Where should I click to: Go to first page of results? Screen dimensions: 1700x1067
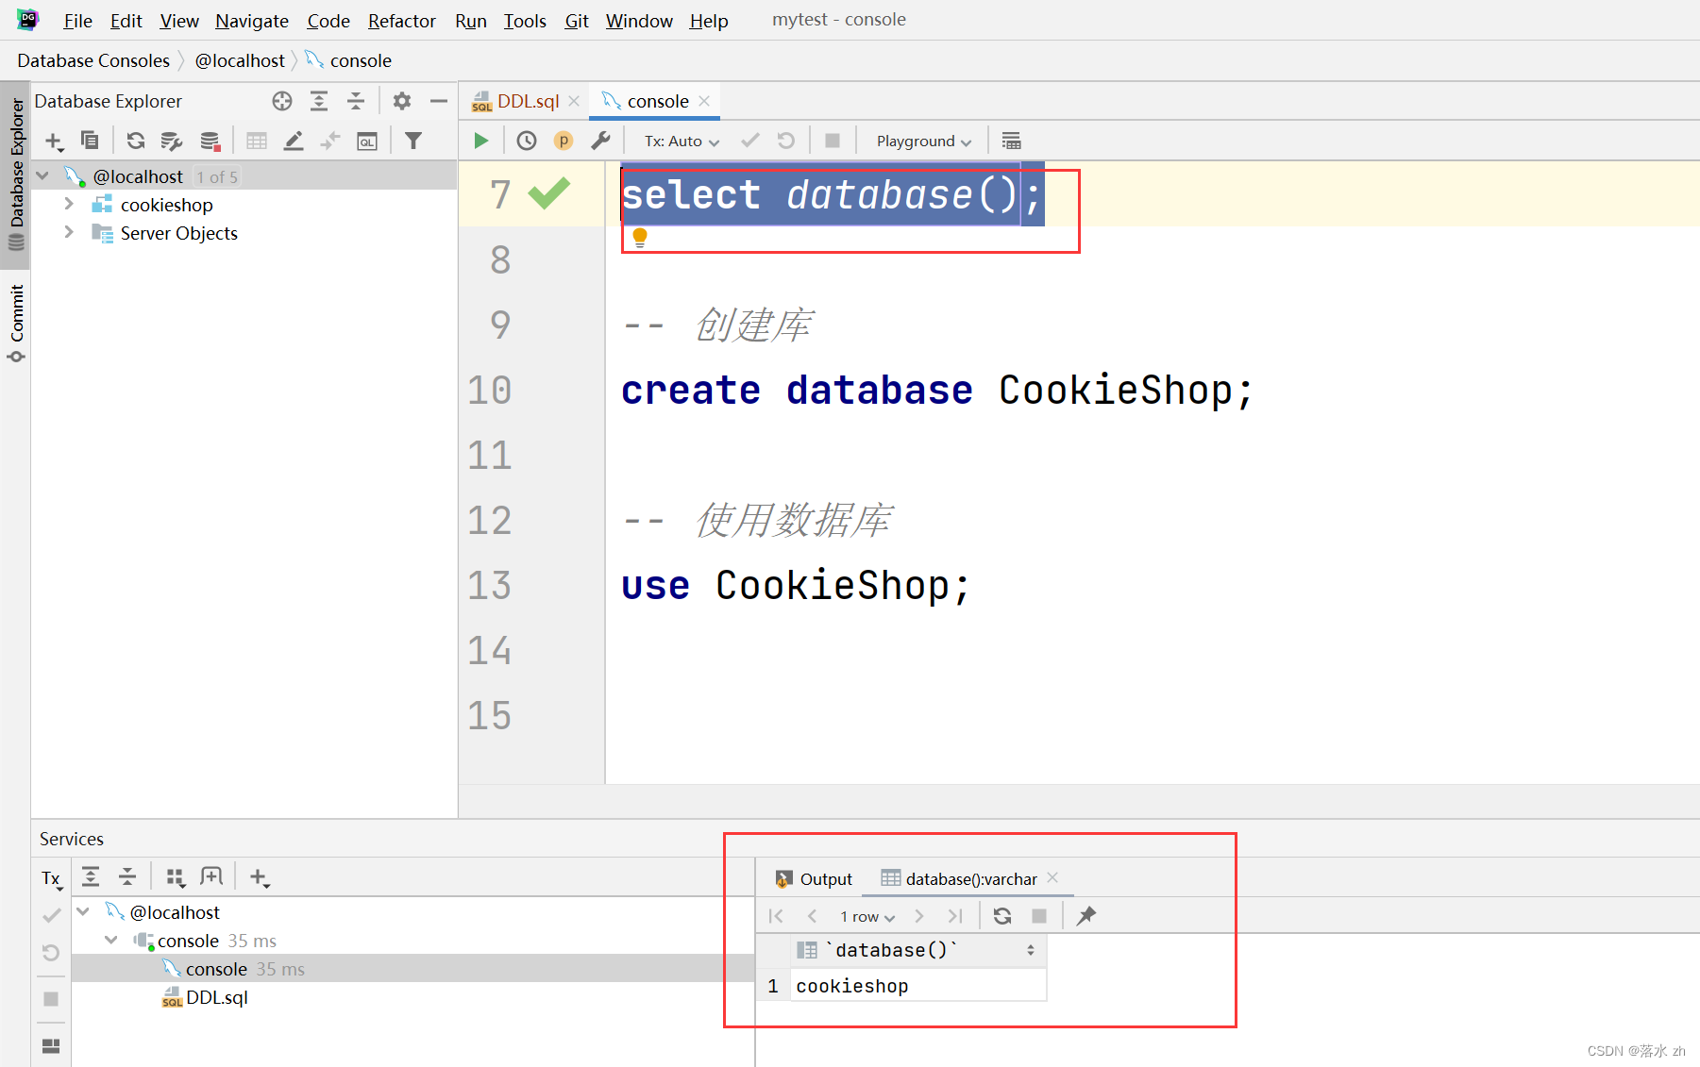tap(776, 916)
